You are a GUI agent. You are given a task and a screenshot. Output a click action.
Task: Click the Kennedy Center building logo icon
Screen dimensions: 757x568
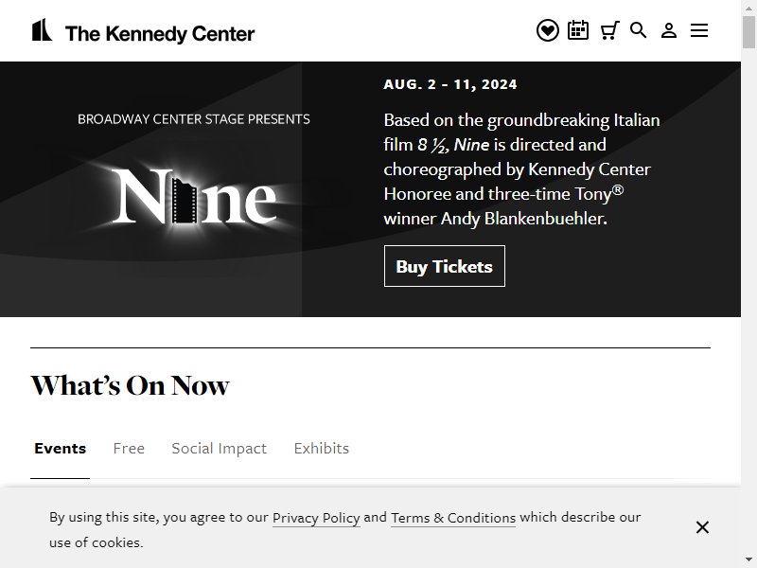click(x=42, y=30)
